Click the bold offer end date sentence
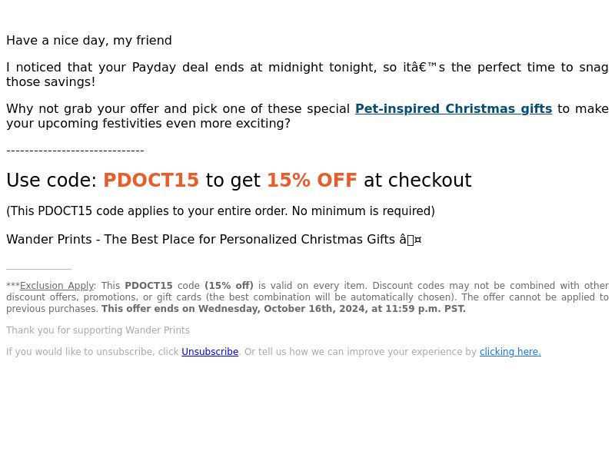615x461 pixels. [284, 309]
